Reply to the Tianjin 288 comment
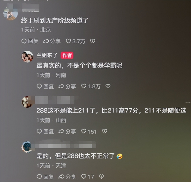 (45, 177)
